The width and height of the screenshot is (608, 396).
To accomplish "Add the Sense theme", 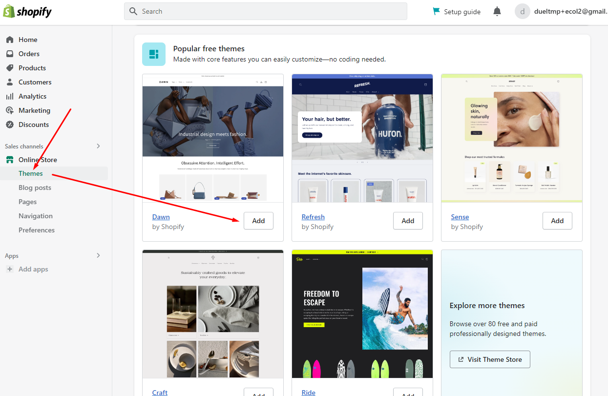I will coord(557,221).
